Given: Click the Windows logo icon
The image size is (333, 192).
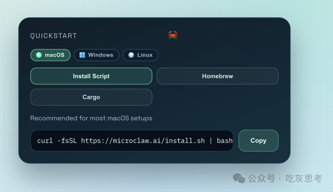Looking at the screenshot, I should (x=82, y=55).
